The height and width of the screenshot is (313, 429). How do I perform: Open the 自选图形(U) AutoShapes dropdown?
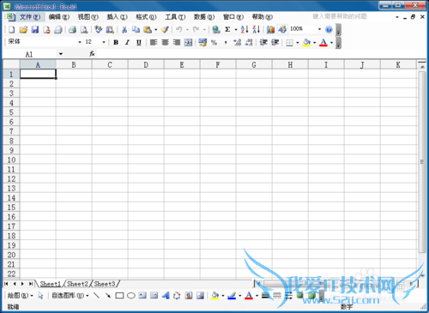[69, 296]
